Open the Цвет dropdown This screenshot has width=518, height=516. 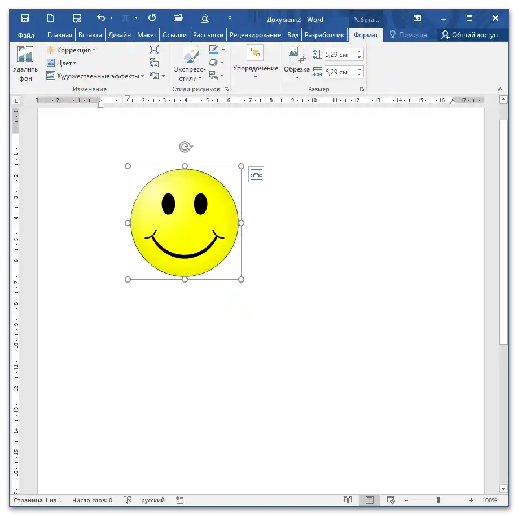[62, 63]
